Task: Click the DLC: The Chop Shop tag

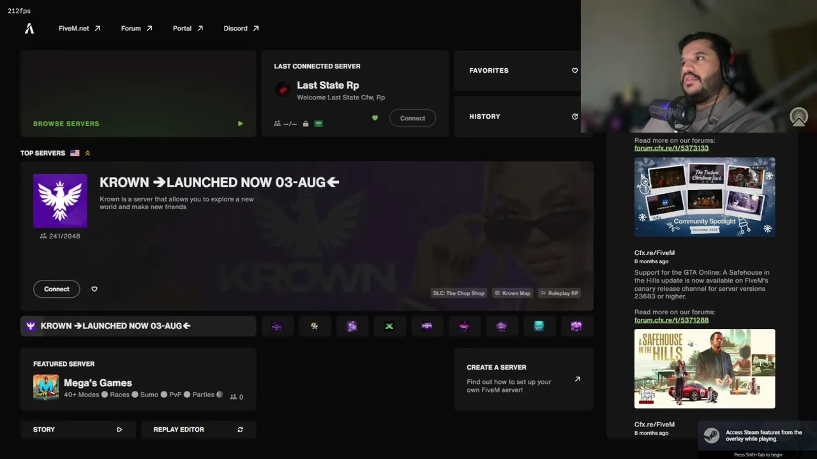Action: (x=459, y=293)
